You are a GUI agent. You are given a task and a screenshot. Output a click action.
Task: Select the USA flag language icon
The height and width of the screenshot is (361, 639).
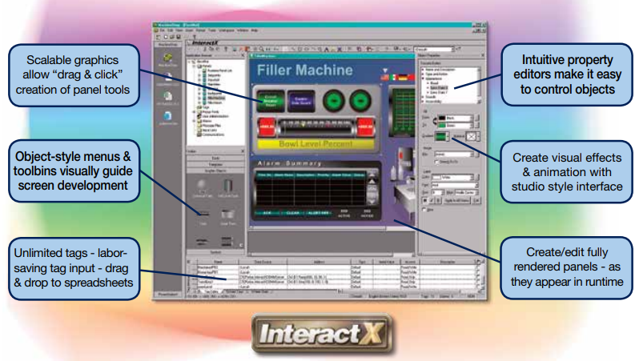(384, 77)
